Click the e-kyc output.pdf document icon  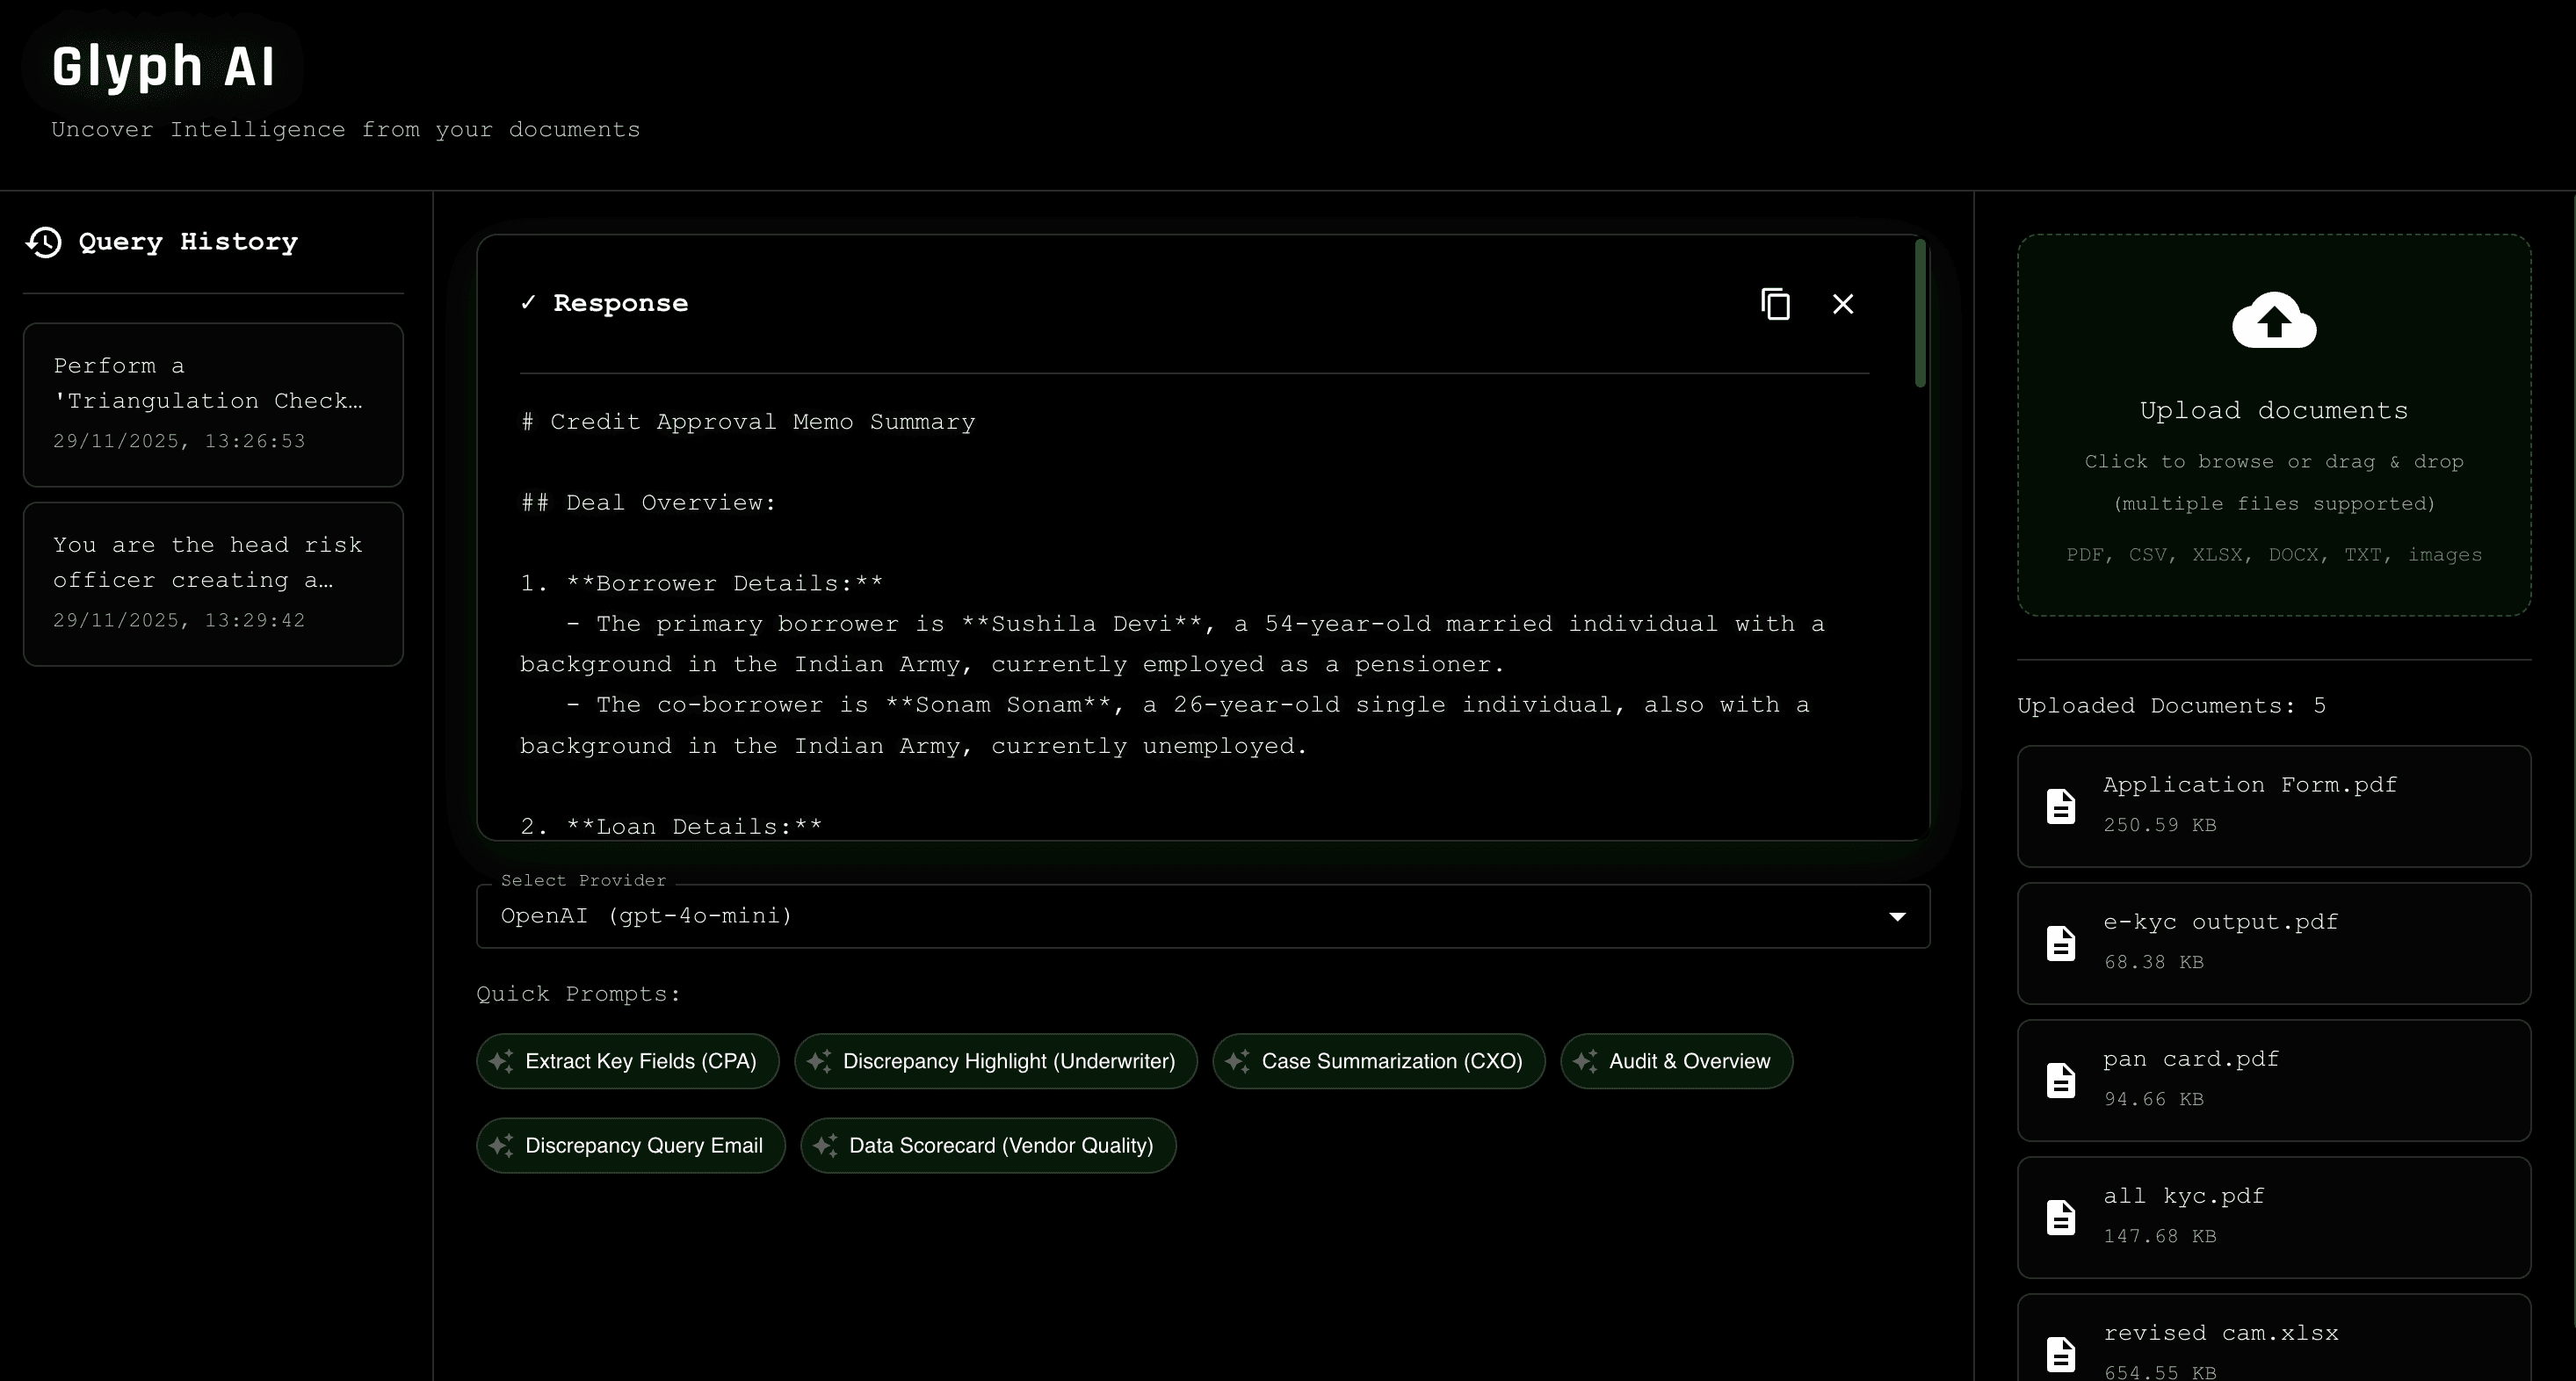(x=2060, y=943)
